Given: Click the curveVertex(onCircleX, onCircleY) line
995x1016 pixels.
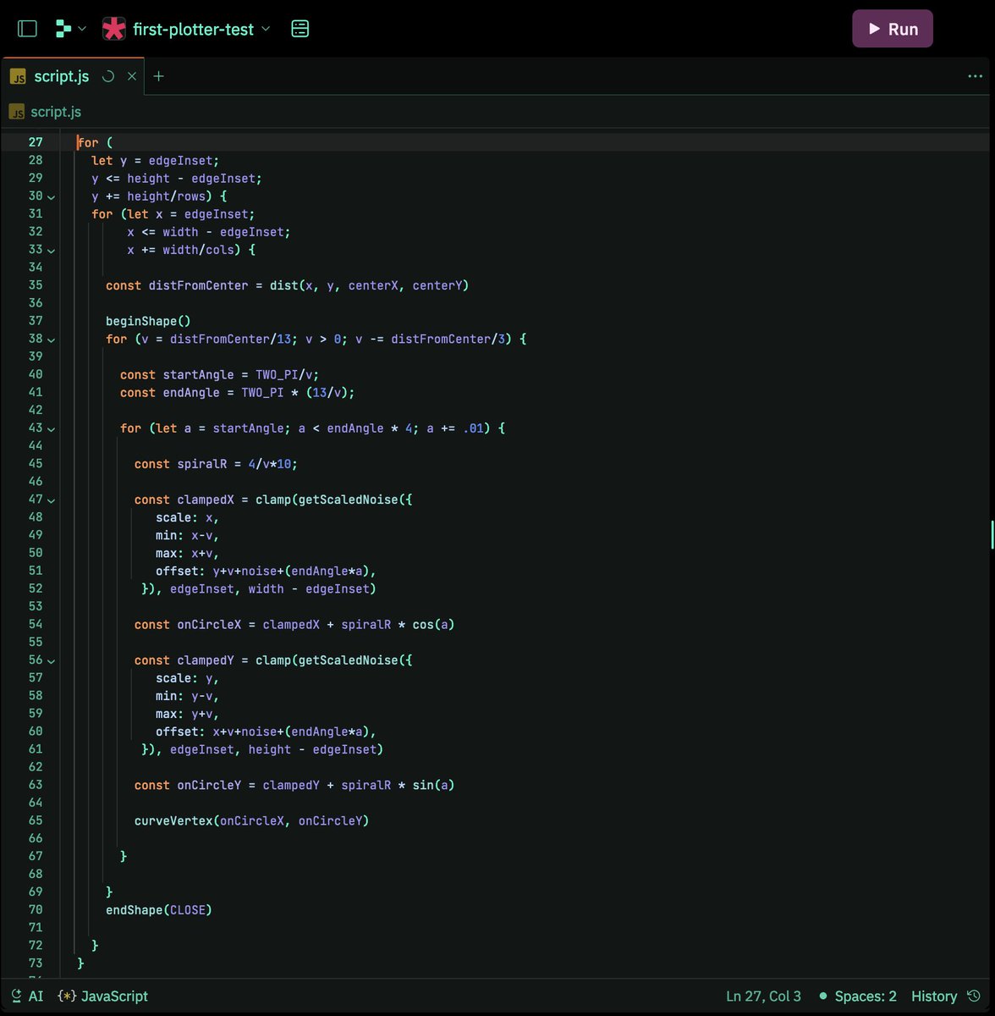Looking at the screenshot, I should pos(252,820).
